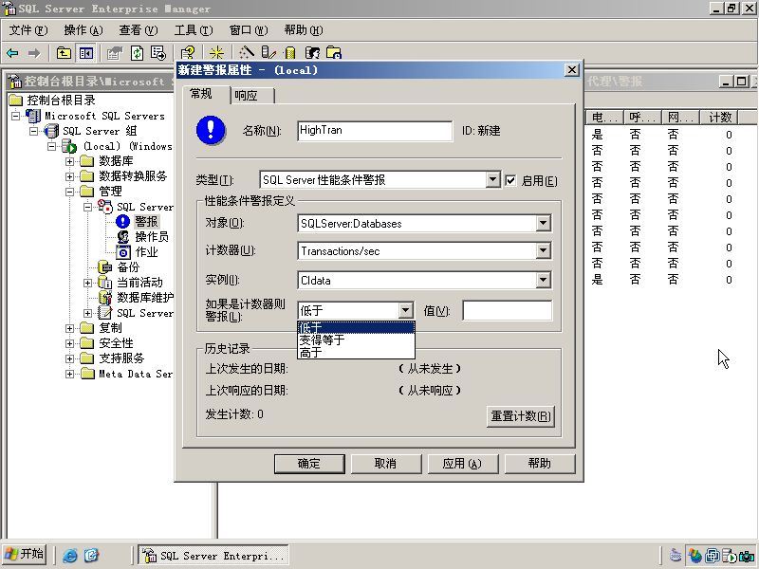Click the folder with clock job icon
This screenshot has width=759, height=569.
(334, 53)
